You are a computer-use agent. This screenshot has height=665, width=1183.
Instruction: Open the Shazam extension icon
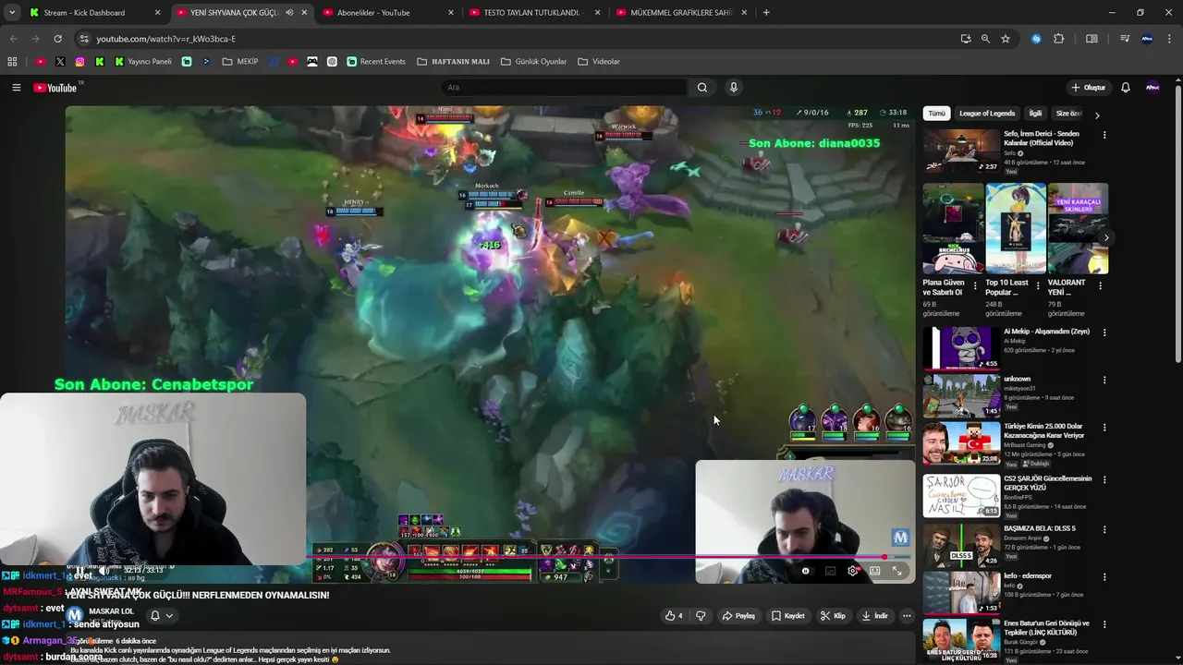pos(1036,39)
